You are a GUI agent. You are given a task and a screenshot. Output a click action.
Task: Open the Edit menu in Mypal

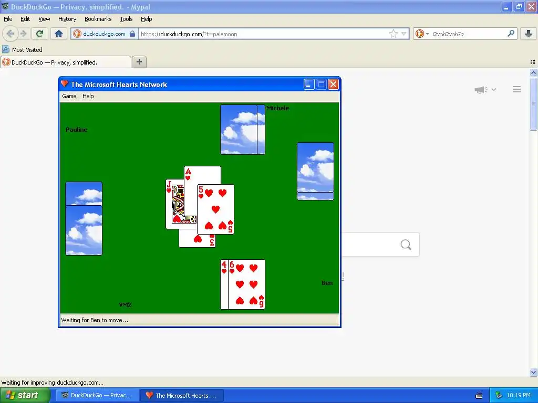(x=25, y=19)
